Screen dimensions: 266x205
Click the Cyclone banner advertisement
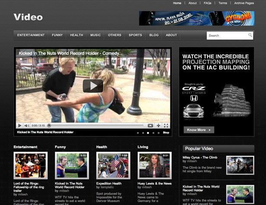(197, 18)
